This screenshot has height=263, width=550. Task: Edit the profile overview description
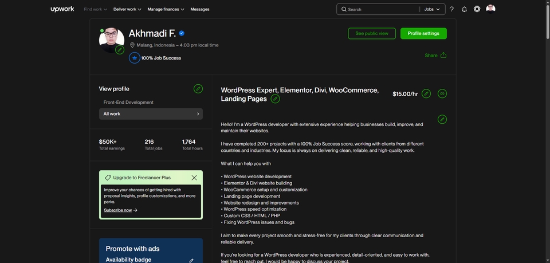pos(442,119)
